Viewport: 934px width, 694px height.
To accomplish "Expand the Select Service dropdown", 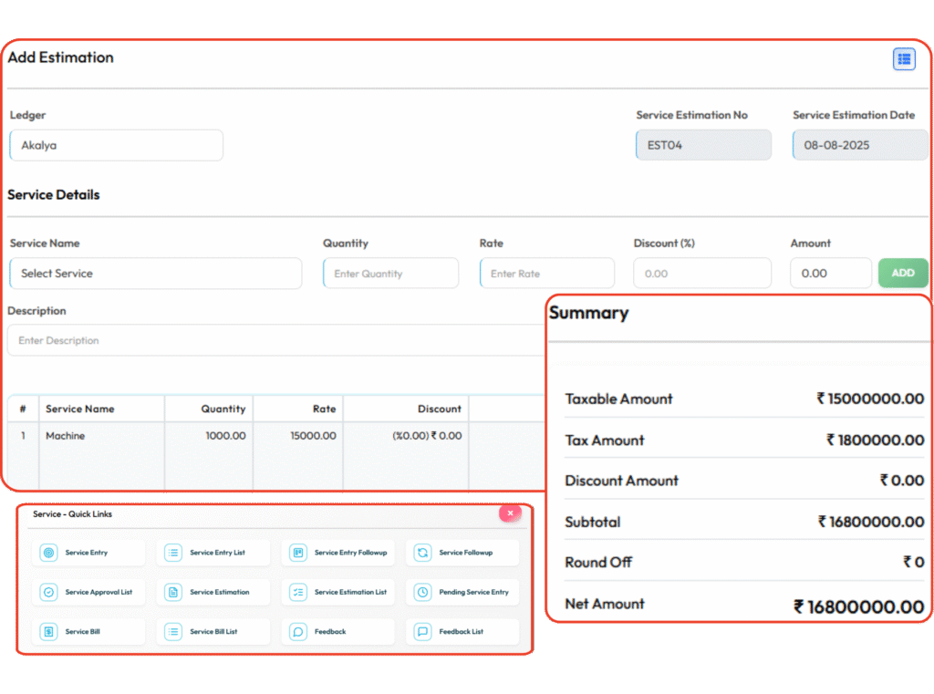I will click(155, 274).
